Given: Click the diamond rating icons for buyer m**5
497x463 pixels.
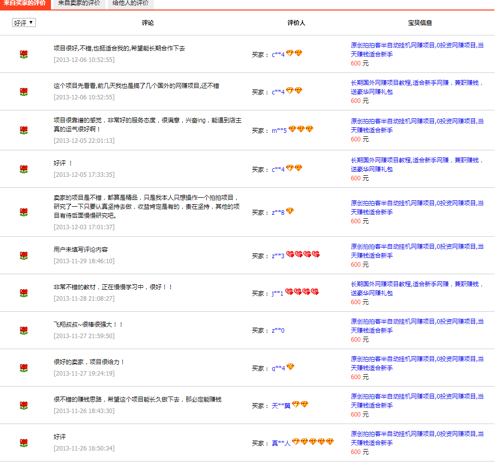Looking at the screenshot, I should 301,129.
